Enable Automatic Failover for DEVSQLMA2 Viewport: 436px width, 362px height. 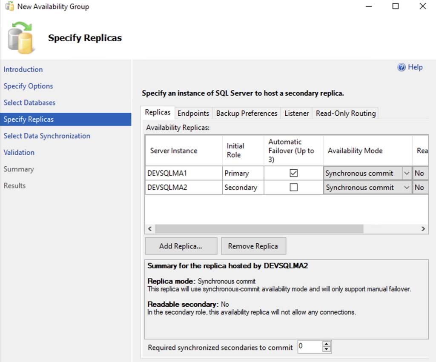(293, 187)
